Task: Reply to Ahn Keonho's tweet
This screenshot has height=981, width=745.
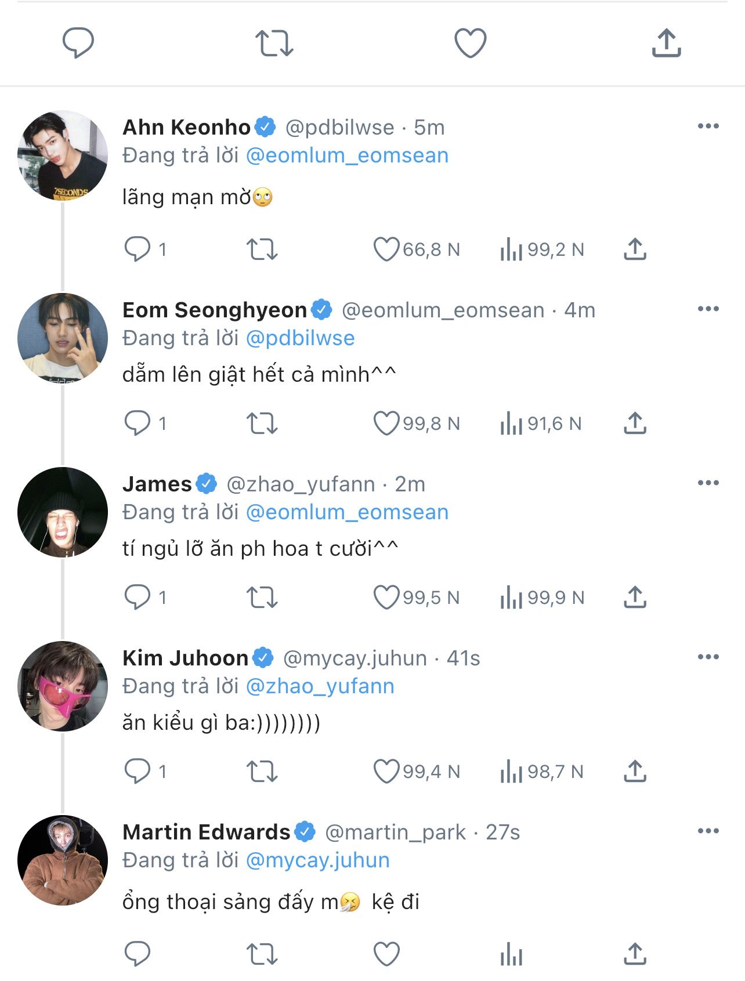Action: coord(138,249)
